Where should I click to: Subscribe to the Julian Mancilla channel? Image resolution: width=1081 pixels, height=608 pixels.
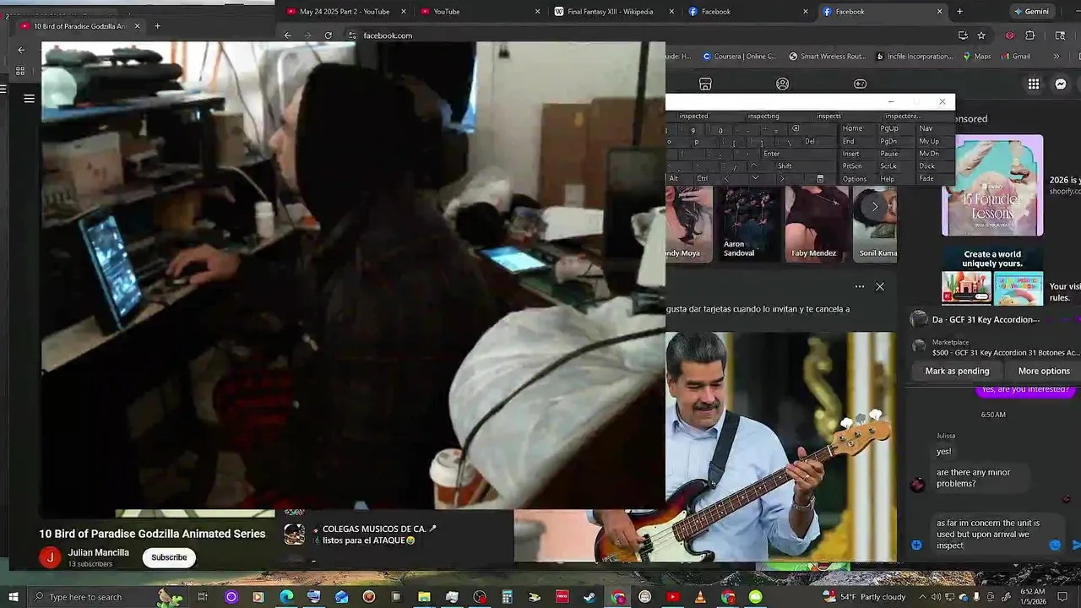point(169,557)
